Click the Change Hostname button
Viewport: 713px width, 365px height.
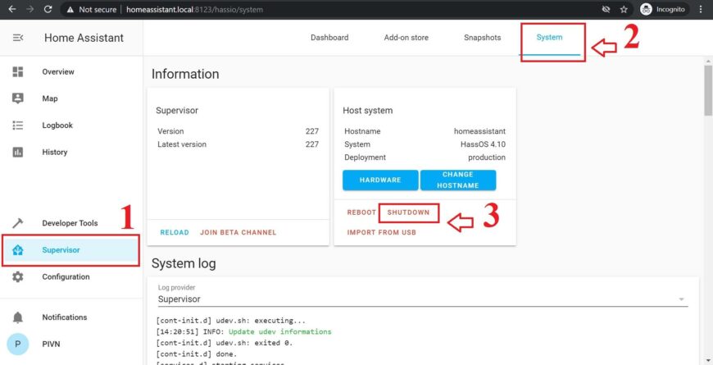tap(458, 180)
